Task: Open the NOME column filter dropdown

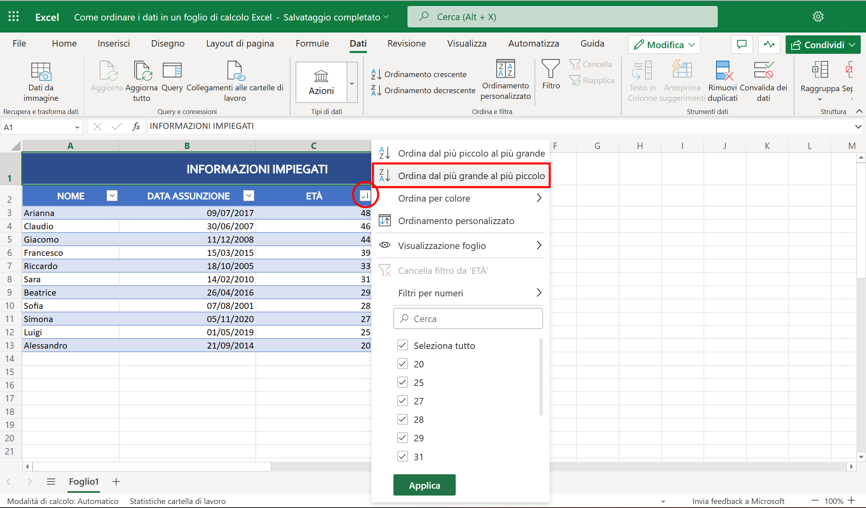Action: click(112, 196)
